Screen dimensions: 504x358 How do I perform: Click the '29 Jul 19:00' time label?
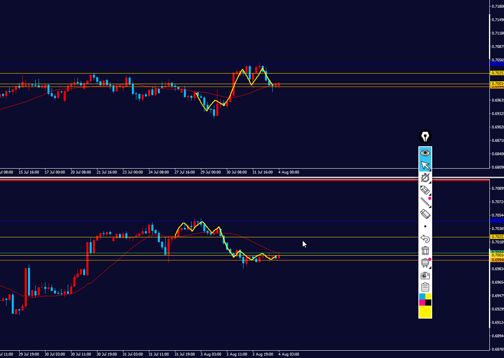tap(29, 354)
